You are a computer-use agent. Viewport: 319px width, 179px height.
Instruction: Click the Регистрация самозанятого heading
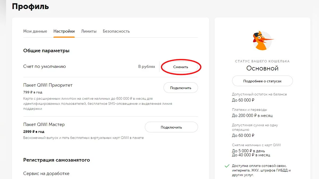click(56, 160)
